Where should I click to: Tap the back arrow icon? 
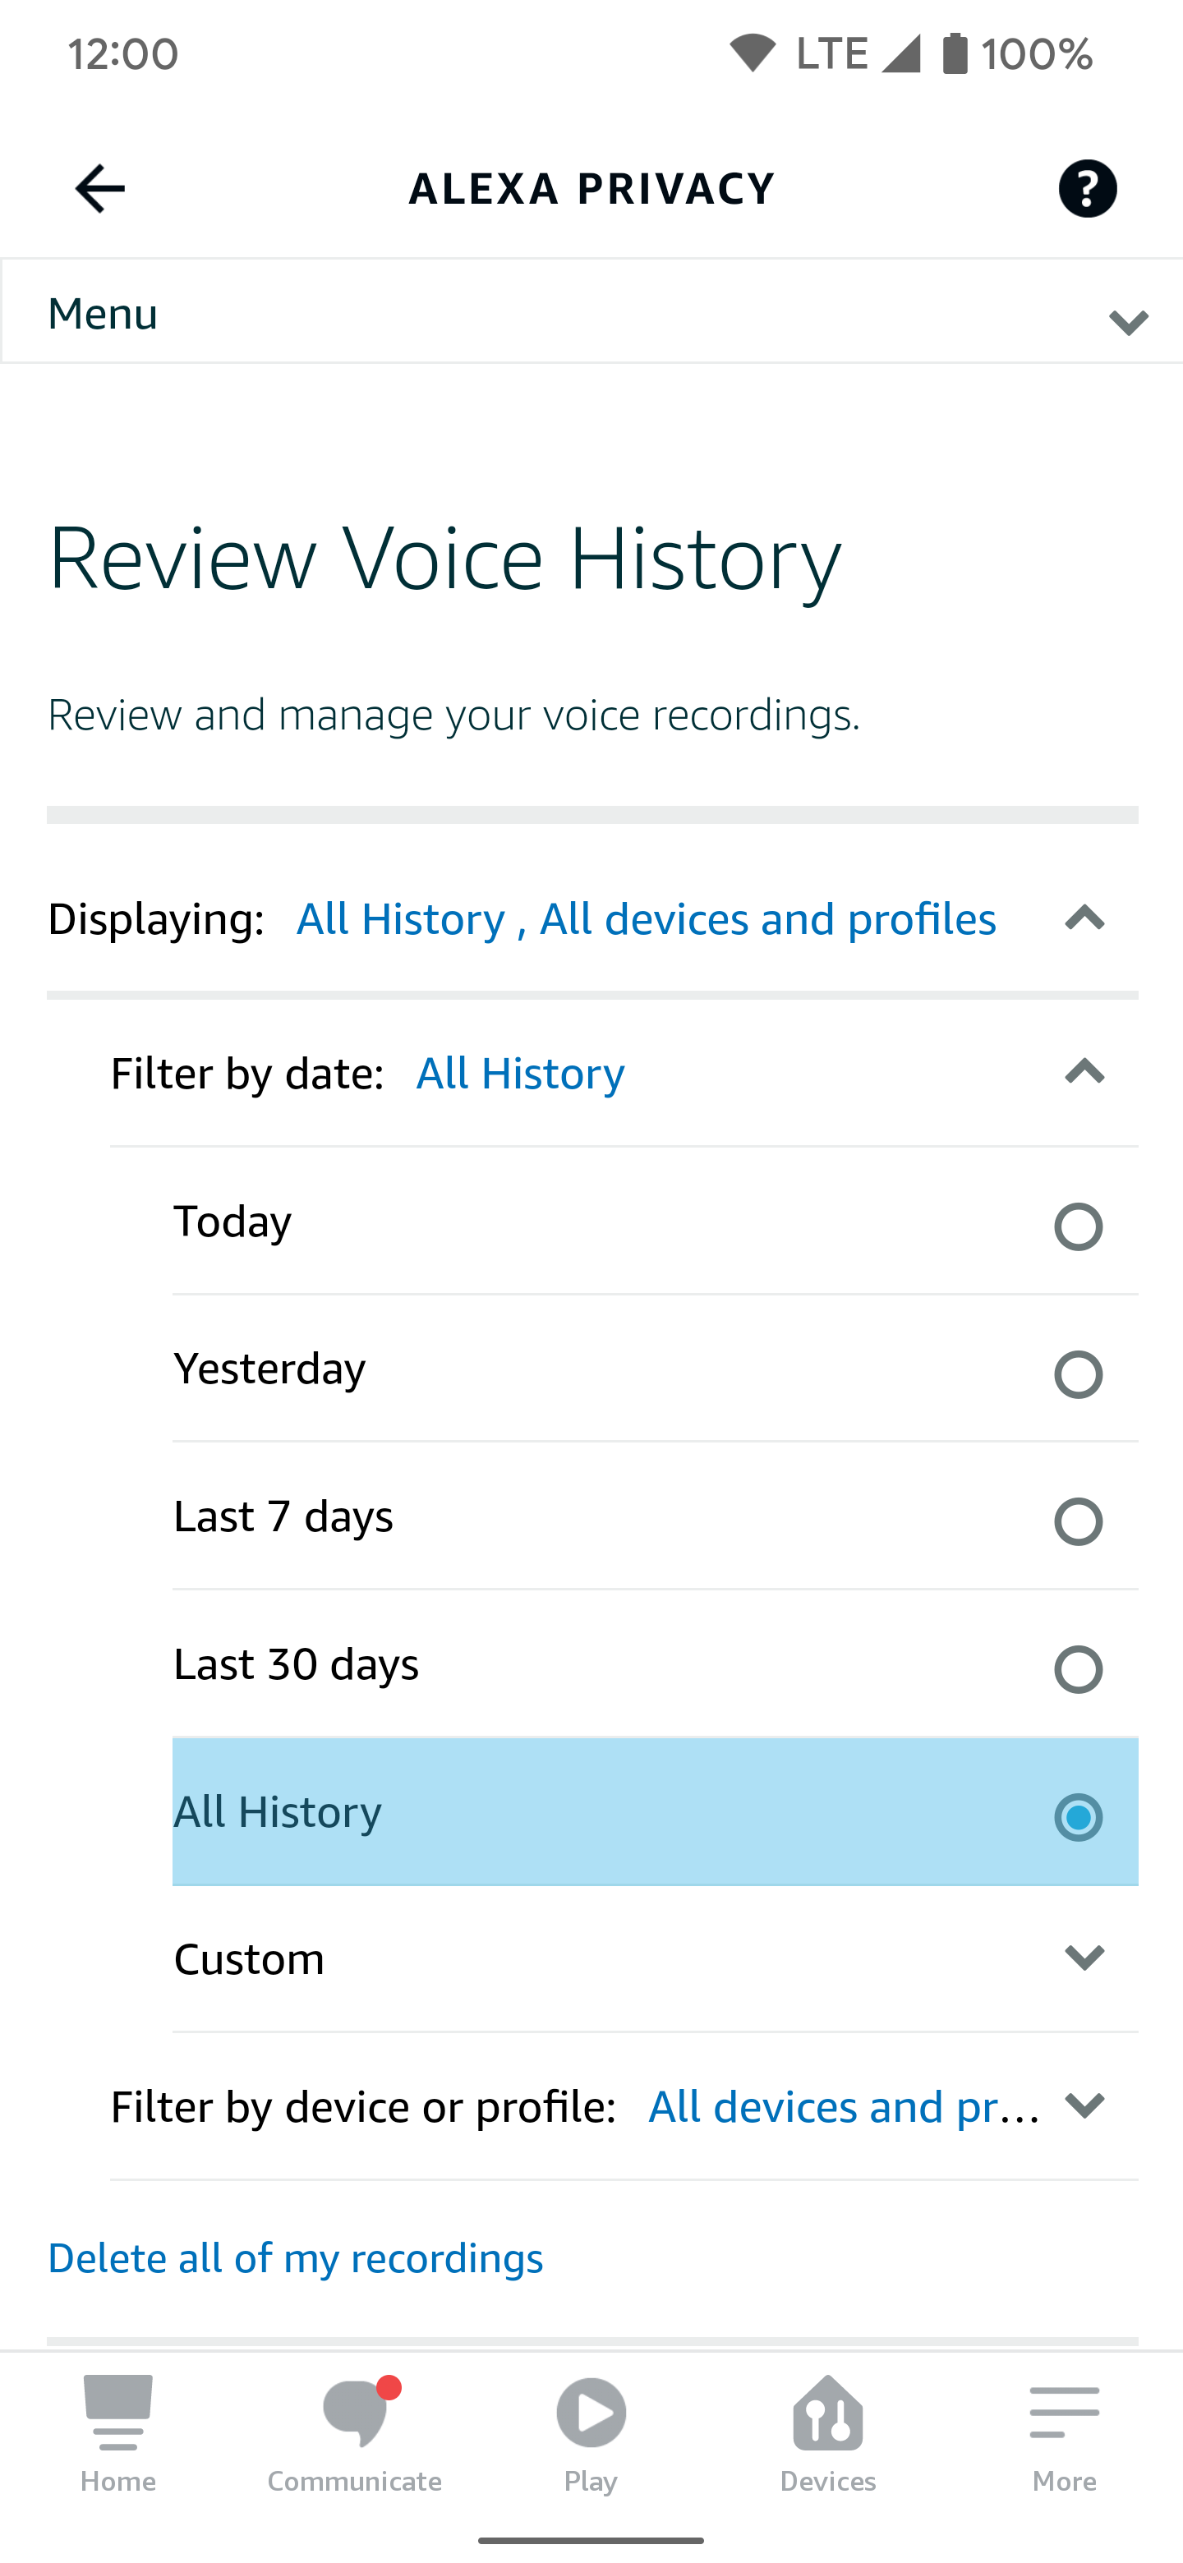99,188
